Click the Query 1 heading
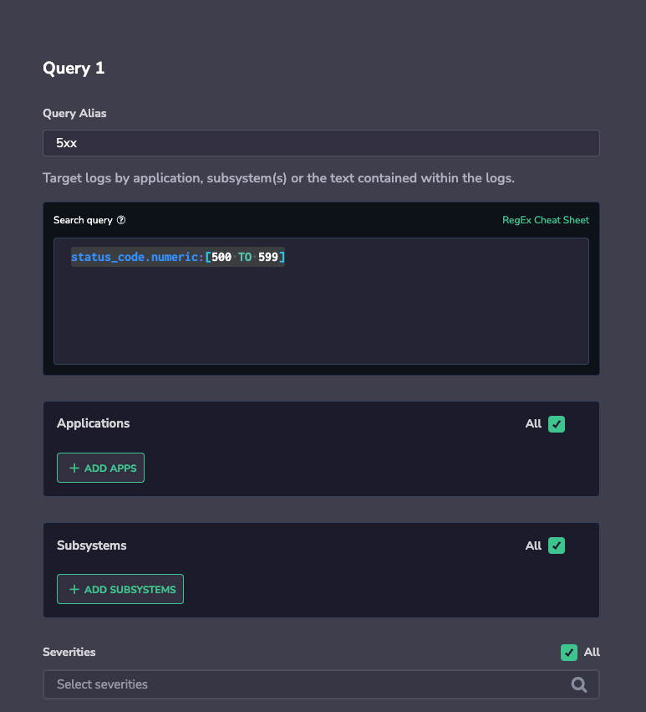 [74, 68]
